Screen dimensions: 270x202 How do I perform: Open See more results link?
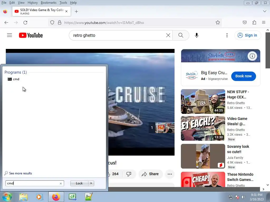pos(21,173)
